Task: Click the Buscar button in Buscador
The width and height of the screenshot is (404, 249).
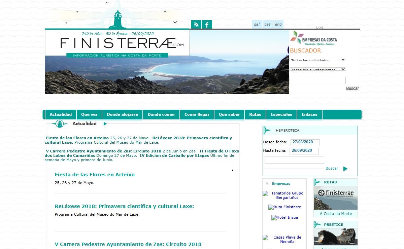Action: point(352,88)
